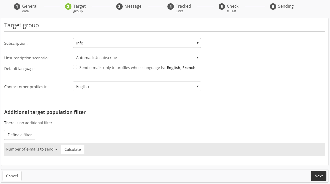
Task: Open Contact other profiles in dropdown
Action: 137,86
